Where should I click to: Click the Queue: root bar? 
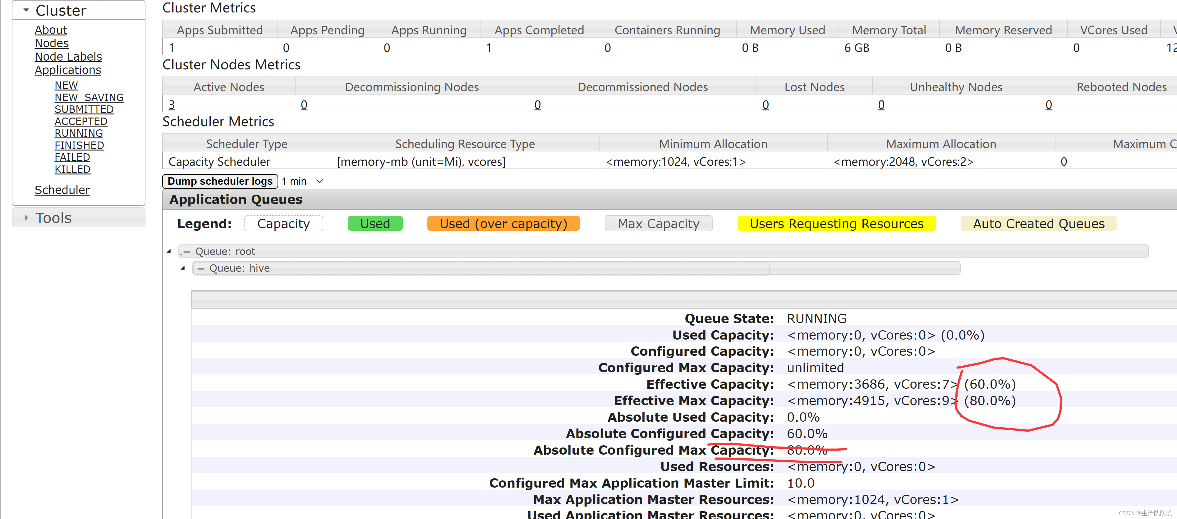click(663, 252)
